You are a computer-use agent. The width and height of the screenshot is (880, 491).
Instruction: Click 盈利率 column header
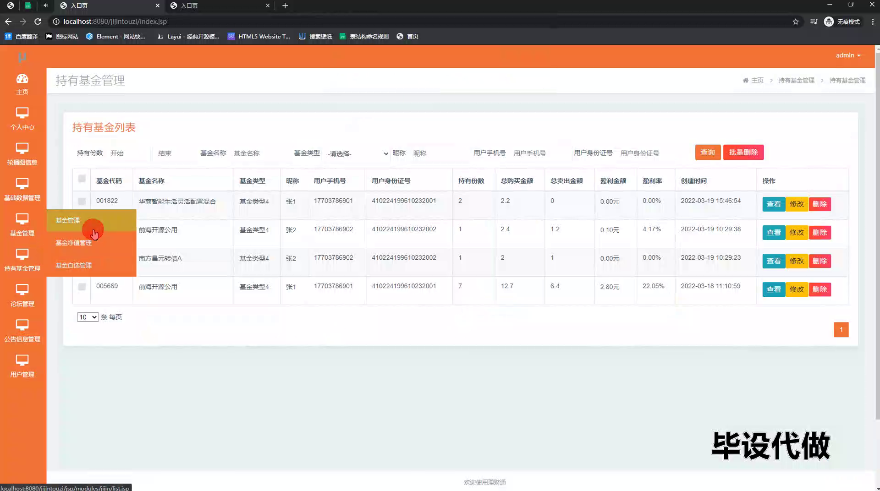click(x=652, y=180)
